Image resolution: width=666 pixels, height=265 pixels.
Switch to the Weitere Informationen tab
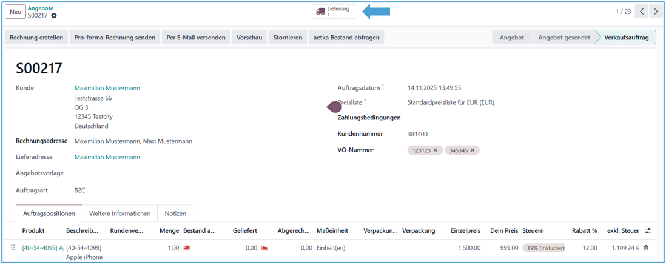(x=119, y=213)
